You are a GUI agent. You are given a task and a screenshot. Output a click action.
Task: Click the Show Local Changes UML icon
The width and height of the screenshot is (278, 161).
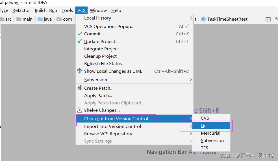click(80, 71)
